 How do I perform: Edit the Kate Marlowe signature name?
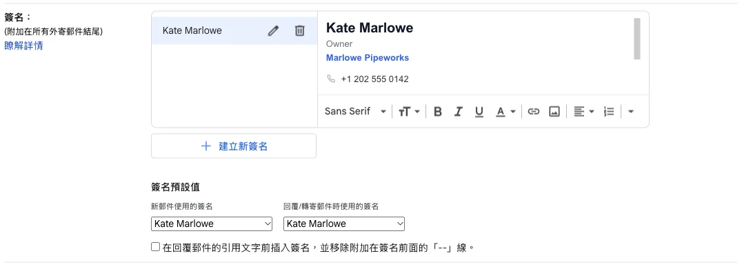[x=273, y=31]
